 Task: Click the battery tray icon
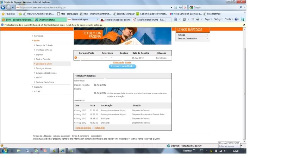tap(216, 151)
